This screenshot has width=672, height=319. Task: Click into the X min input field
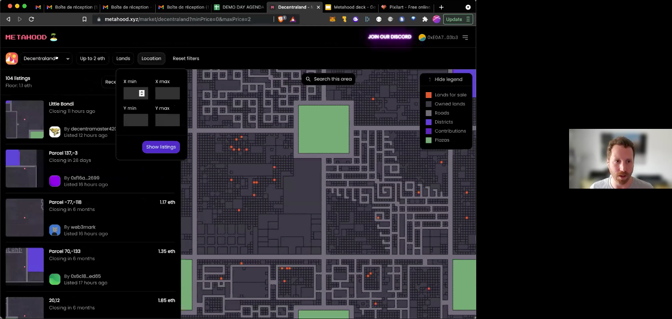click(x=135, y=93)
